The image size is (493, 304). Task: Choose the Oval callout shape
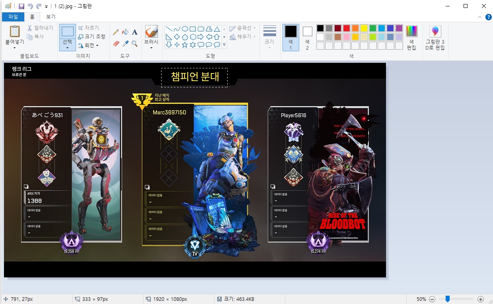(x=209, y=45)
